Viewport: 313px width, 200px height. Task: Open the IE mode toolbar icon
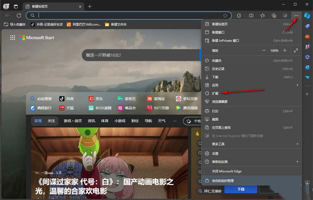(285, 15)
